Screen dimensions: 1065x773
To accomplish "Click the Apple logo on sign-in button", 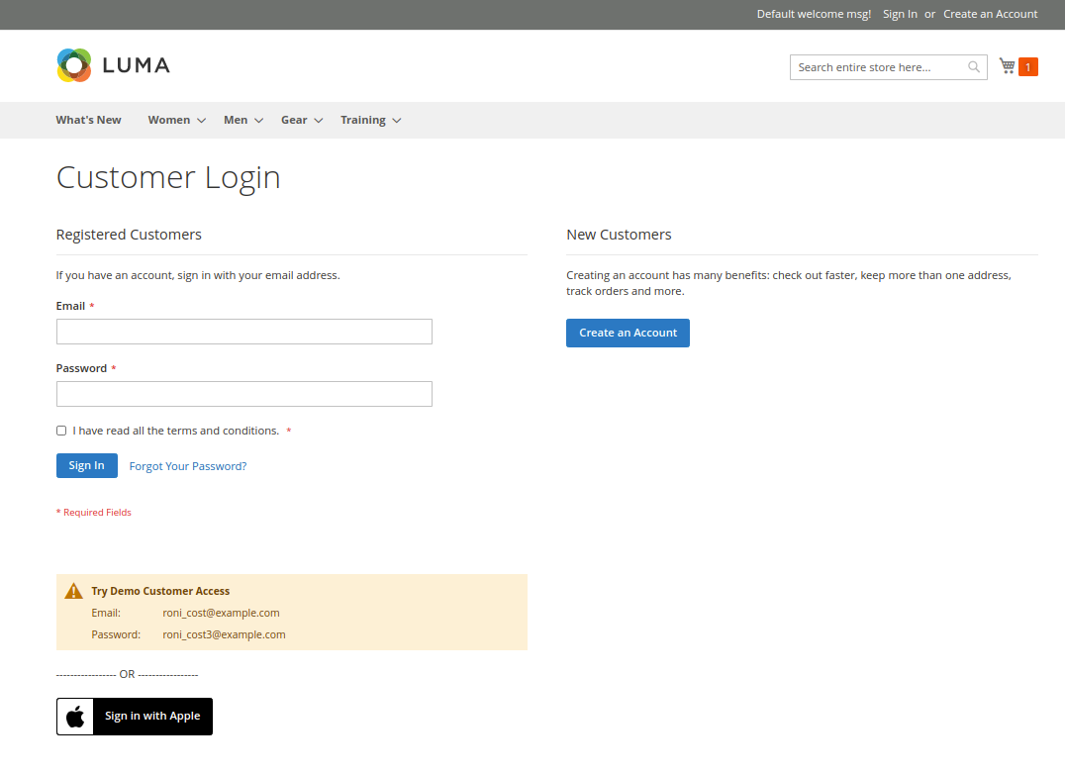I will (x=74, y=716).
